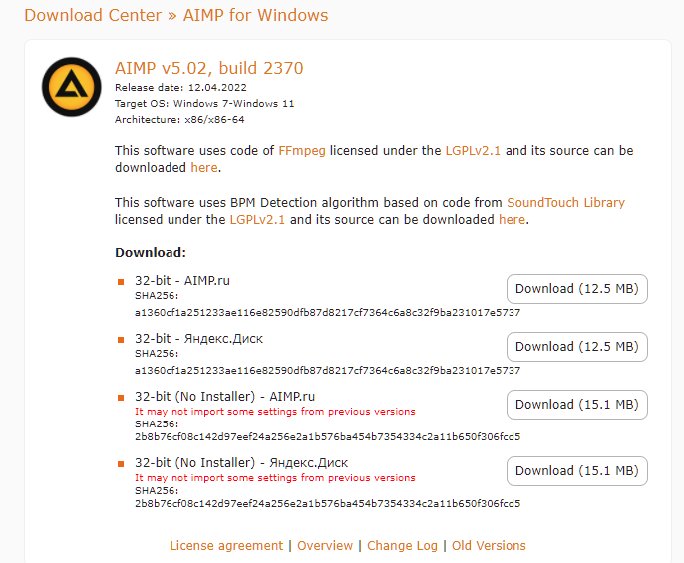Click the red warning under No Installer - AIMP.ru
This screenshot has width=684, height=563.
(x=275, y=412)
